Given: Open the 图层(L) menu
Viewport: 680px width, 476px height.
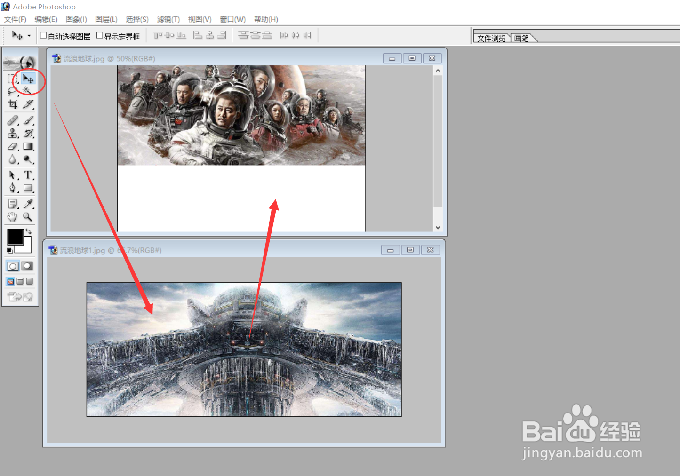Looking at the screenshot, I should (106, 19).
